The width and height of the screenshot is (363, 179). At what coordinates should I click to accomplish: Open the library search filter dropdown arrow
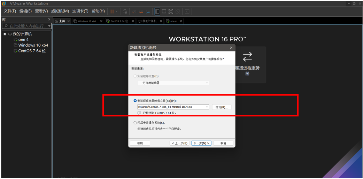pos(49,26)
